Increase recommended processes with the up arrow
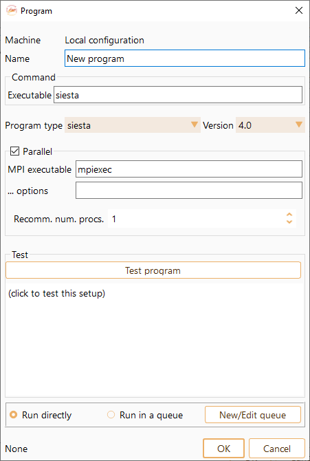This screenshot has width=310, height=461. (x=289, y=215)
